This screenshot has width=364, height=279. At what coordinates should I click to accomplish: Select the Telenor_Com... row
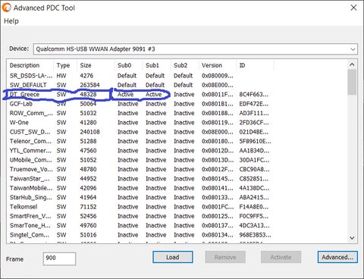140,141
